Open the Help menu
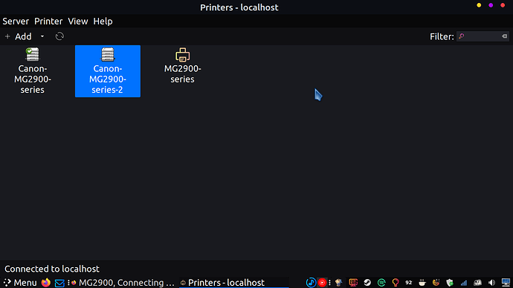The image size is (513, 288). click(x=103, y=22)
